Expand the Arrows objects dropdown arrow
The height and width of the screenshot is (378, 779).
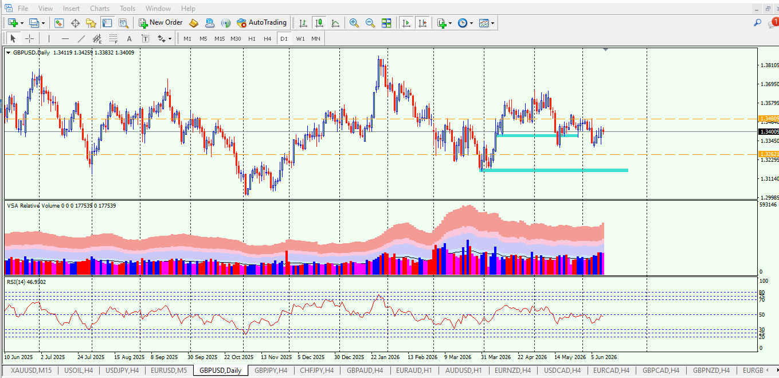170,38
